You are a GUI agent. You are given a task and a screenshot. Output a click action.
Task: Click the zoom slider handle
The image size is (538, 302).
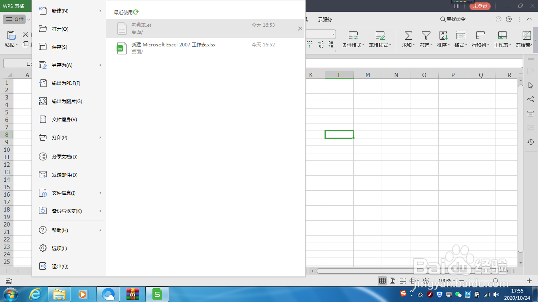coord(495,281)
